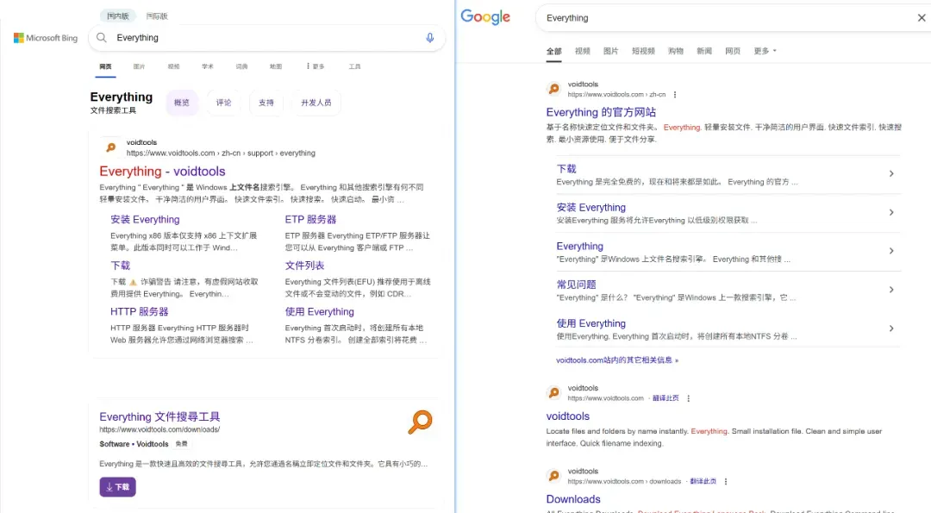
Task: Open the 使用 Everything sitelink in Bing
Action: click(320, 312)
